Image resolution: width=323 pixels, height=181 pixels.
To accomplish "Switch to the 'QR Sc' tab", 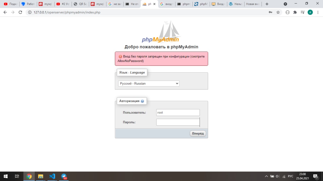I will (80, 4).
